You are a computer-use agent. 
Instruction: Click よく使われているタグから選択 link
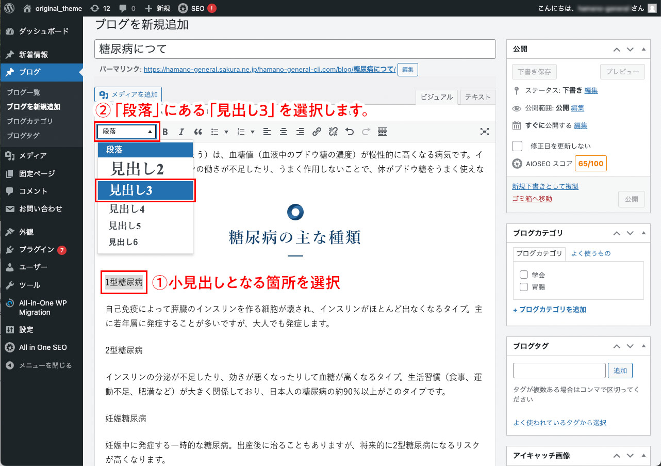(559, 423)
